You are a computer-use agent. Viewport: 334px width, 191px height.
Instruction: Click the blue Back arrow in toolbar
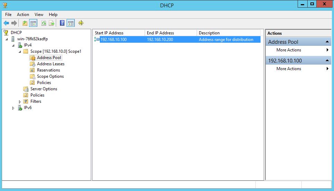pos(6,23)
